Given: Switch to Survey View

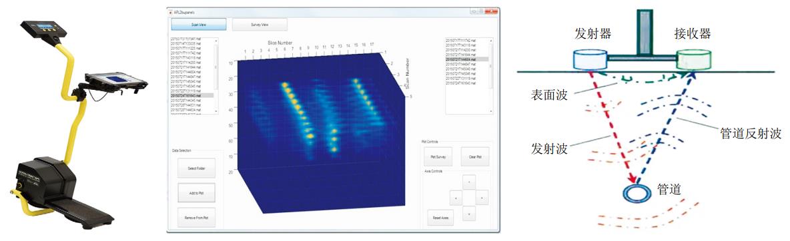Looking at the screenshot, I should click(x=260, y=25).
